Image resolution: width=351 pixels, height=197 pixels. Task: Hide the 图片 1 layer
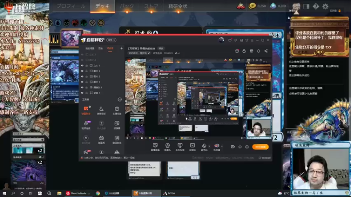(82, 82)
